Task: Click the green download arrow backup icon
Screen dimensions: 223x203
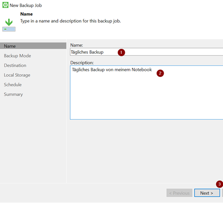Action: 9,25
